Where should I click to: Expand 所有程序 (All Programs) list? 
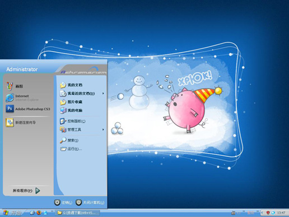[x=26, y=191]
